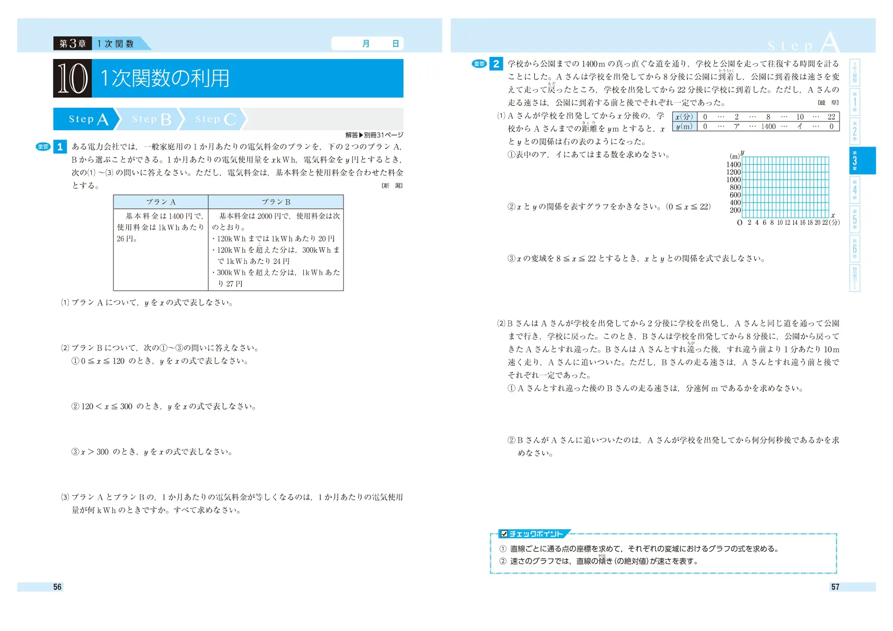Screen dimensions: 893x631
Task: Click the black chapter number 10 box
Action: click(x=73, y=78)
